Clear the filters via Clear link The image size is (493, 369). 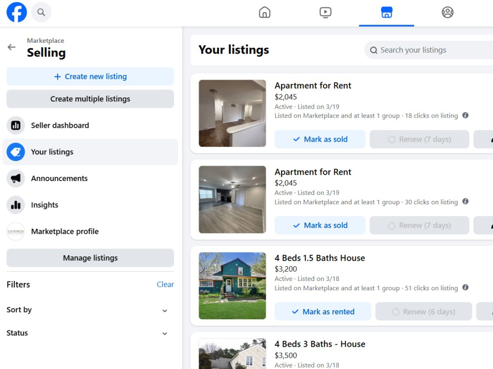click(x=165, y=284)
